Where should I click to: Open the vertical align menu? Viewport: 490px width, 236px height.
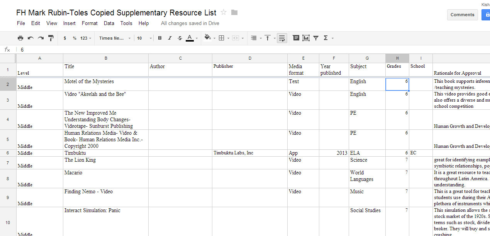267,38
